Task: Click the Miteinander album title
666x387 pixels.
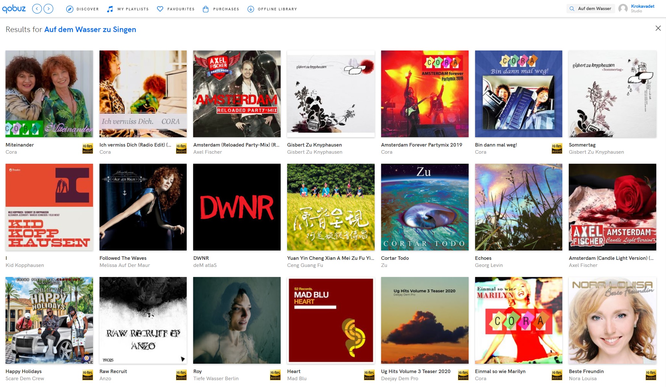Action: (x=20, y=145)
